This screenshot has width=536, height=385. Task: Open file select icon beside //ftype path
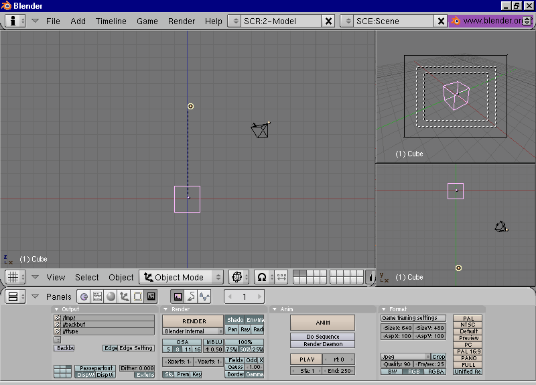(58, 331)
